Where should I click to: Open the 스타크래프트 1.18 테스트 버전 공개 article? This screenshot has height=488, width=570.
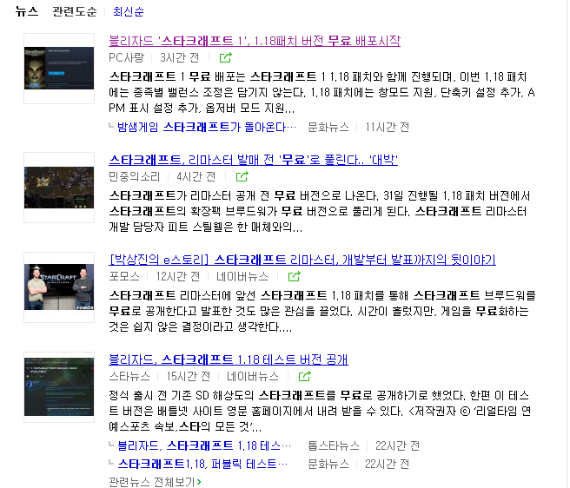[229, 359]
